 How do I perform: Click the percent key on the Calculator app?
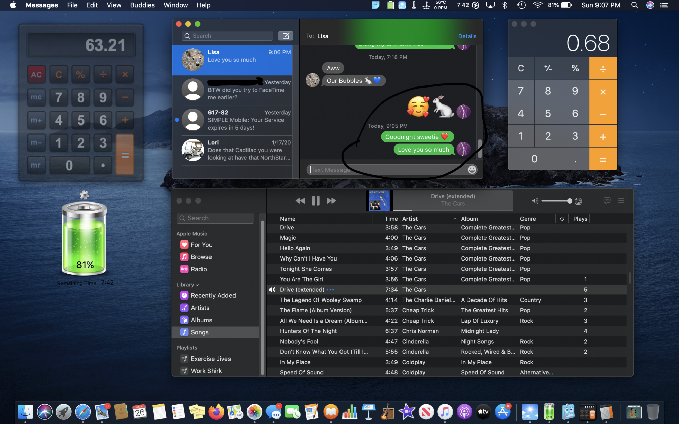575,69
